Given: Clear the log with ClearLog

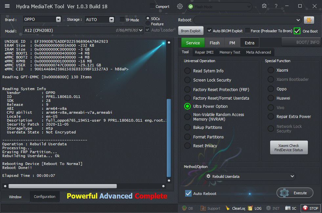Looking at the screenshot, I should click(x=235, y=208).
